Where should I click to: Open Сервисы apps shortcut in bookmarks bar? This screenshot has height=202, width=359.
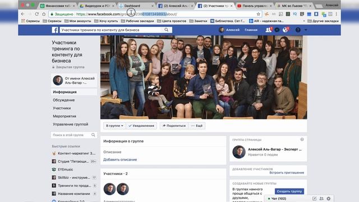coord(30,21)
